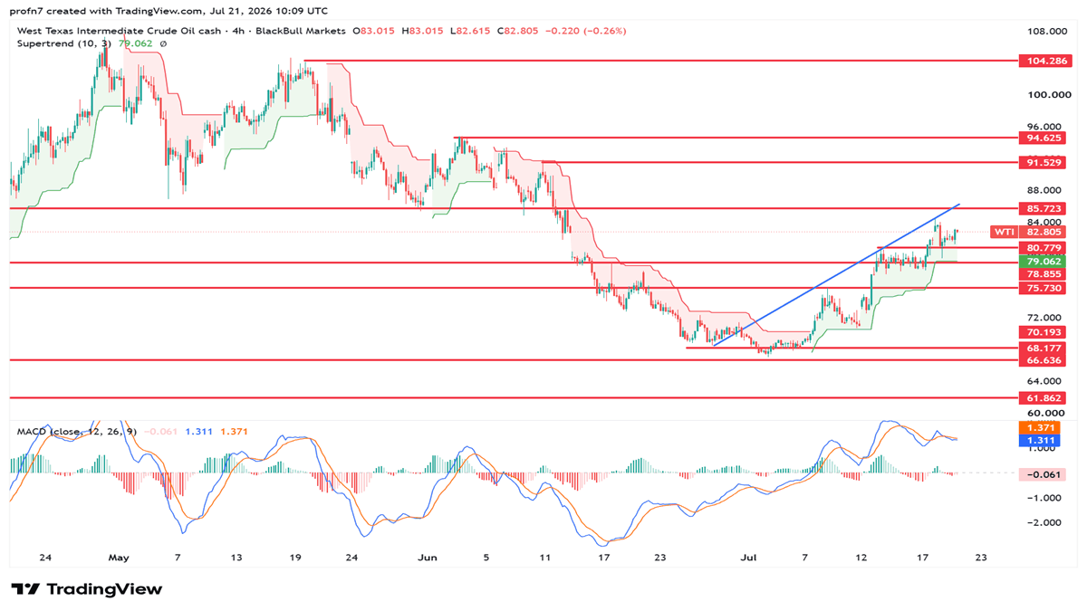This screenshot has width=1087, height=611.
Task: Click the 88.000 price axis tick
Action: (1045, 190)
